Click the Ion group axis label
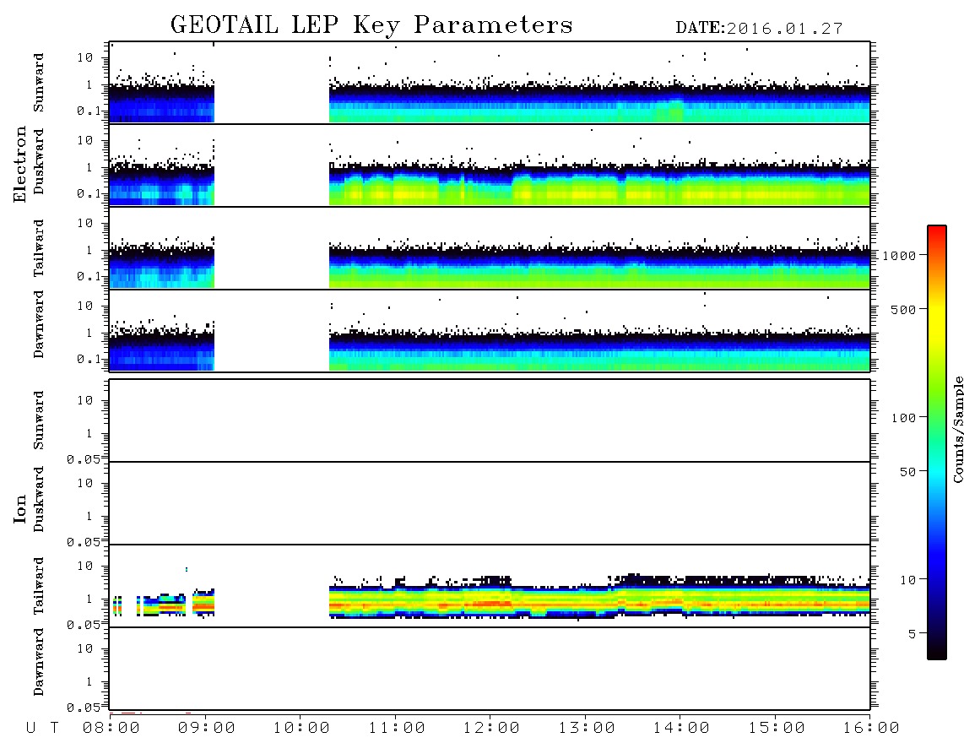Screen dimensions: 964x743 point(20,508)
